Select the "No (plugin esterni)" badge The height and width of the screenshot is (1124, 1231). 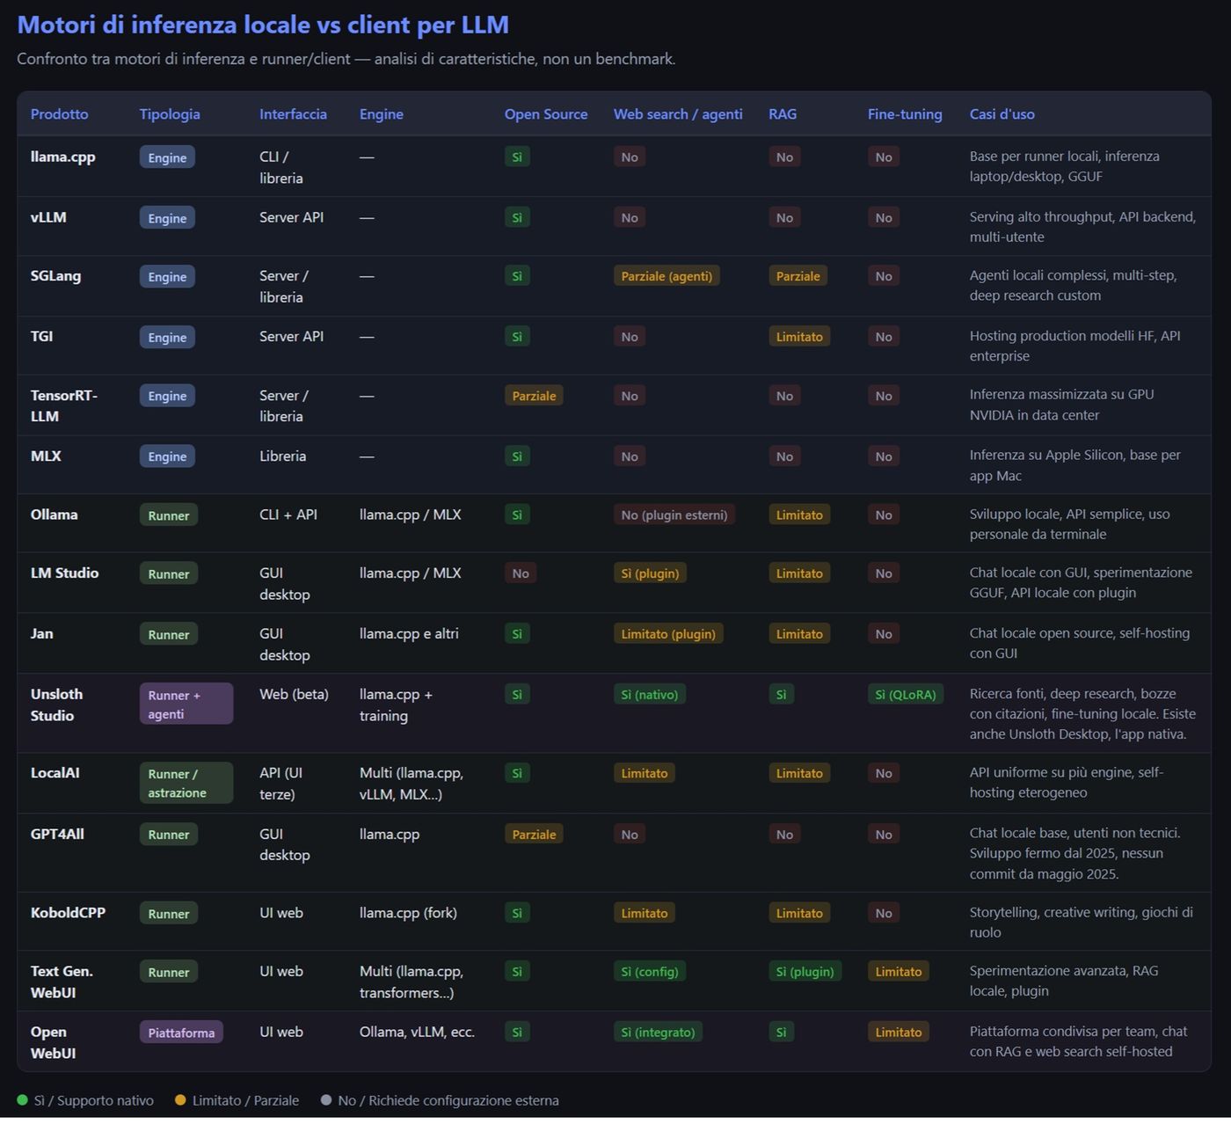coord(674,515)
